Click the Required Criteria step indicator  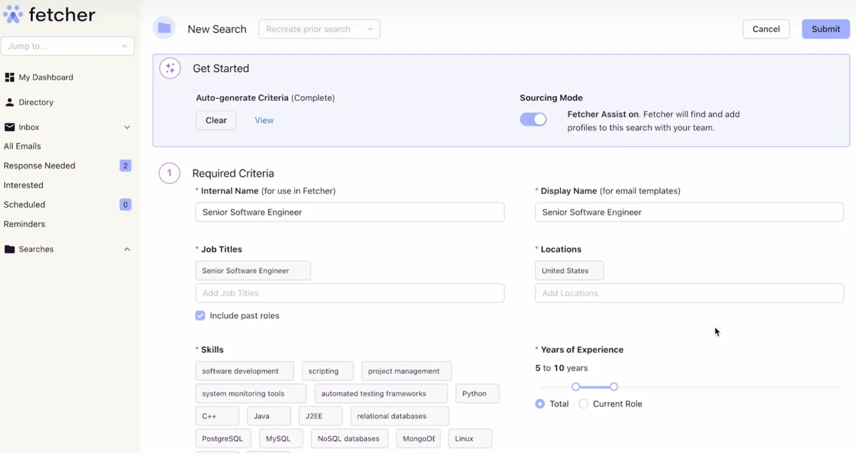pyautogui.click(x=169, y=173)
